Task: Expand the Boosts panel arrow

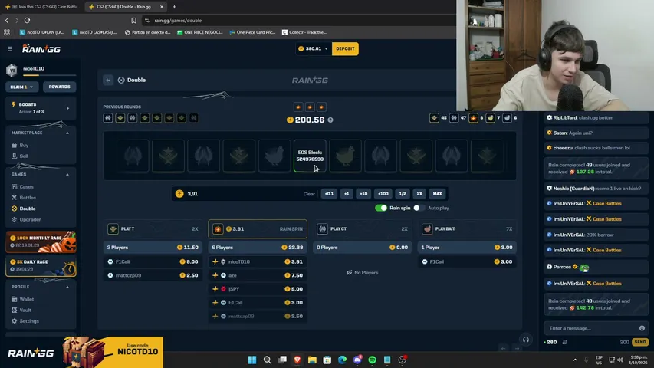Action: 67,108
